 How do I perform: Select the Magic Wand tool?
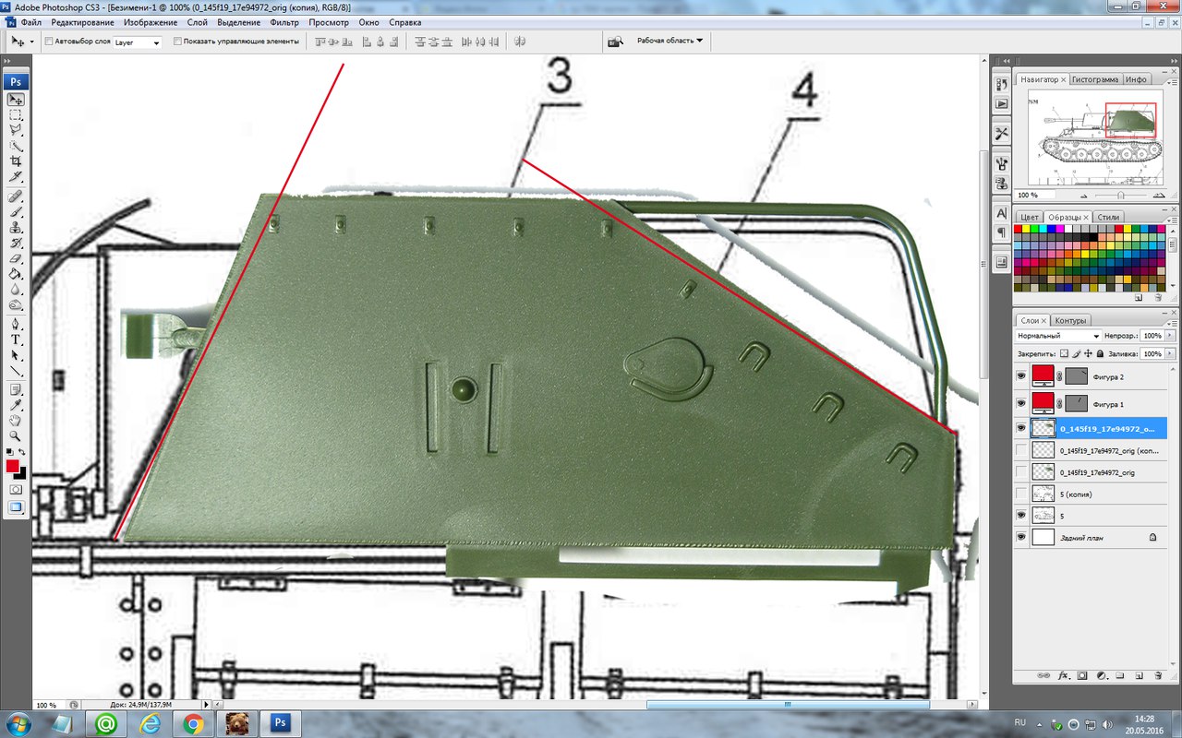[x=16, y=146]
